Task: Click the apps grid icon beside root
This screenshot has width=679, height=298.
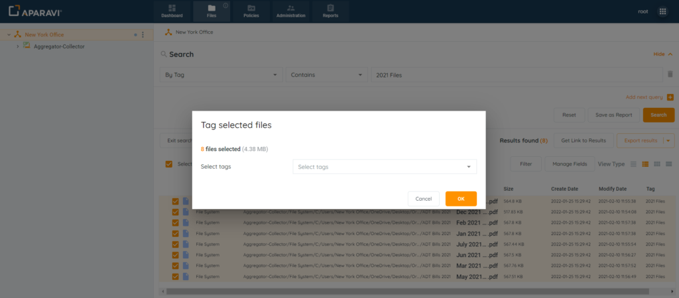Action: (662, 11)
